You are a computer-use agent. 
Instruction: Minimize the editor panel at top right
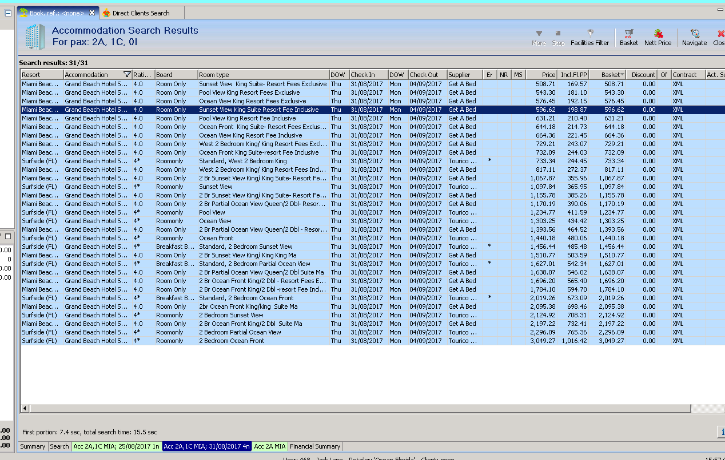(719, 11)
